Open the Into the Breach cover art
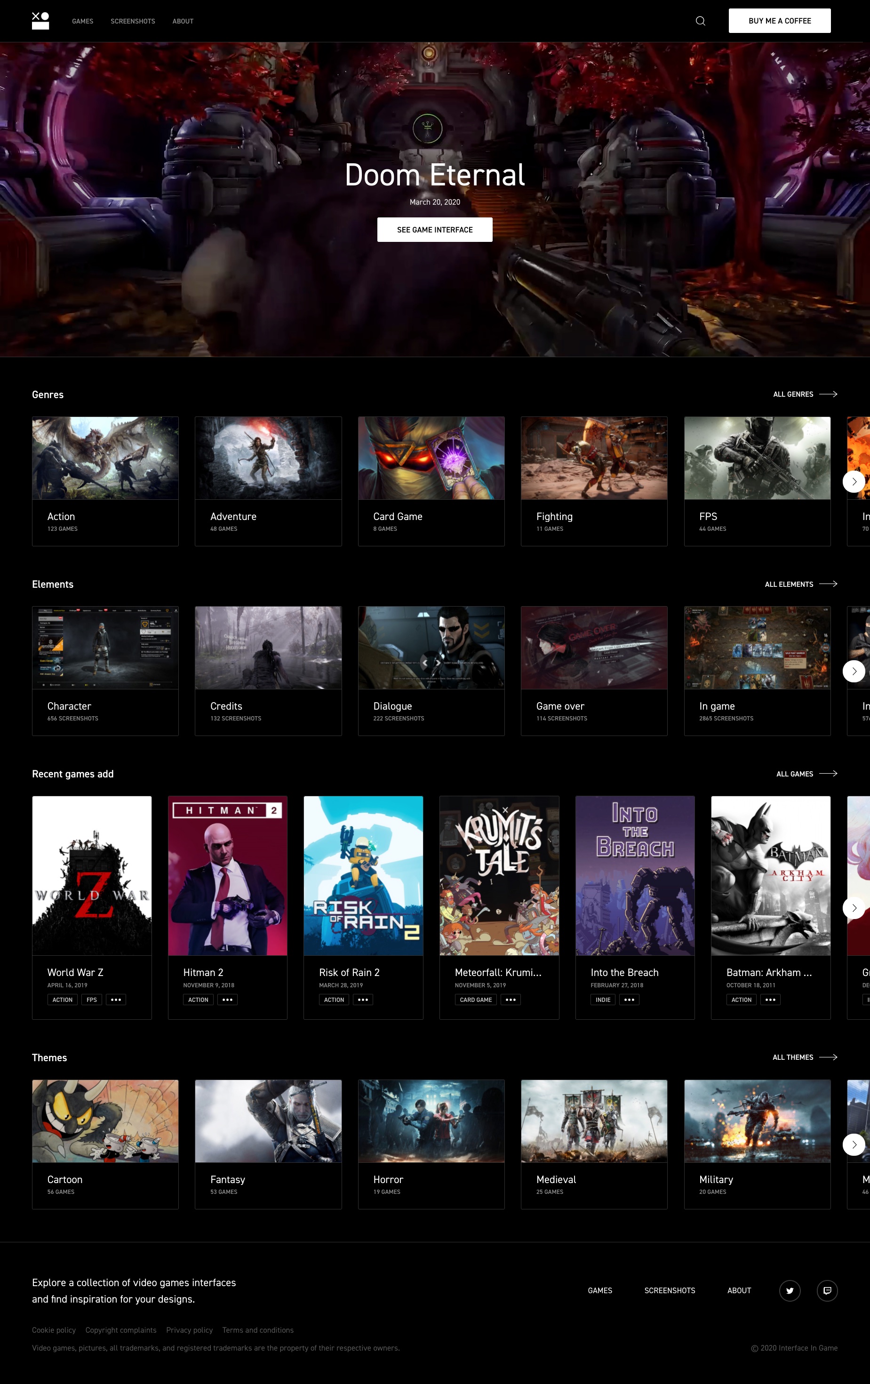Viewport: 870px width, 1384px height. point(635,876)
